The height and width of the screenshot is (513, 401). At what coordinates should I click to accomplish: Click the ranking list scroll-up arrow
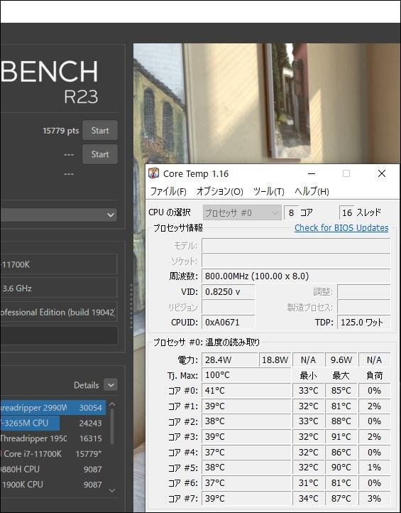(112, 404)
